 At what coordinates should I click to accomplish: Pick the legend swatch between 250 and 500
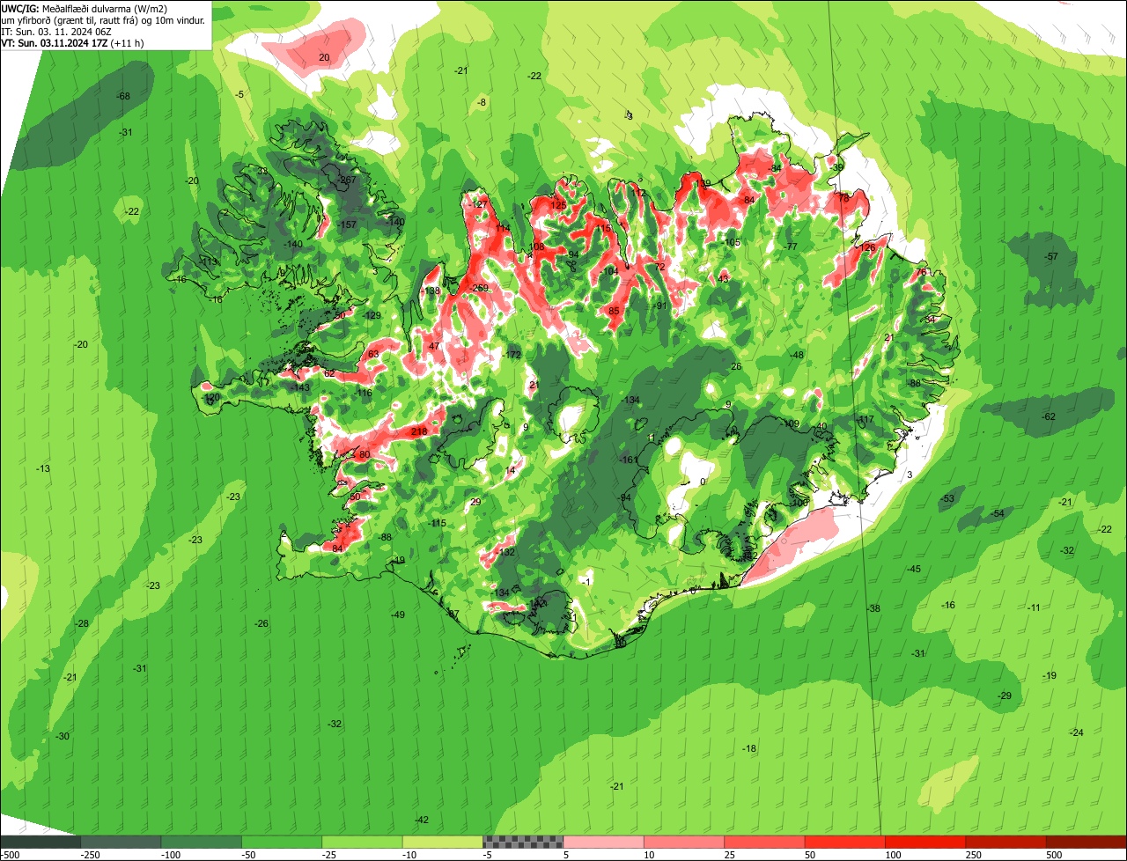click(1006, 842)
